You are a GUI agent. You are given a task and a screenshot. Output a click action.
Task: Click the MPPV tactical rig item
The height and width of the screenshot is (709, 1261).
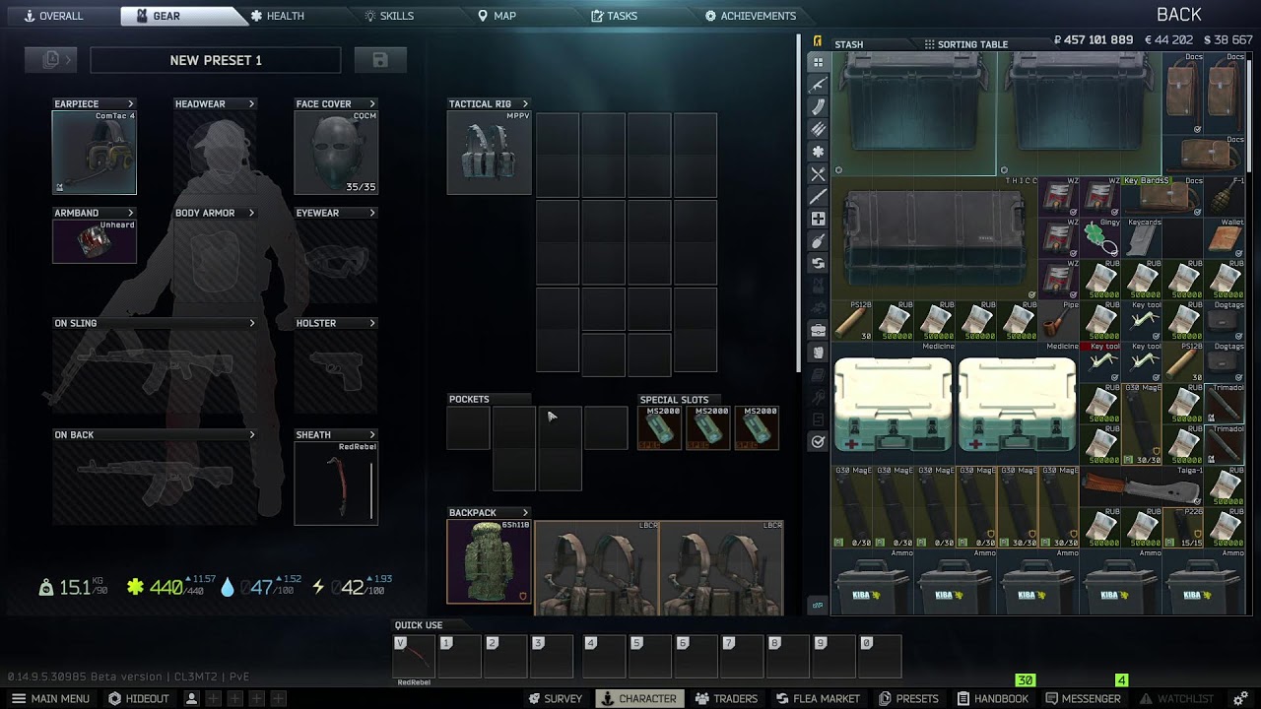tap(490, 153)
